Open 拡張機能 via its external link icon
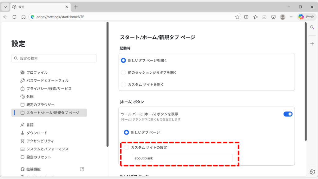 [x=81, y=169]
